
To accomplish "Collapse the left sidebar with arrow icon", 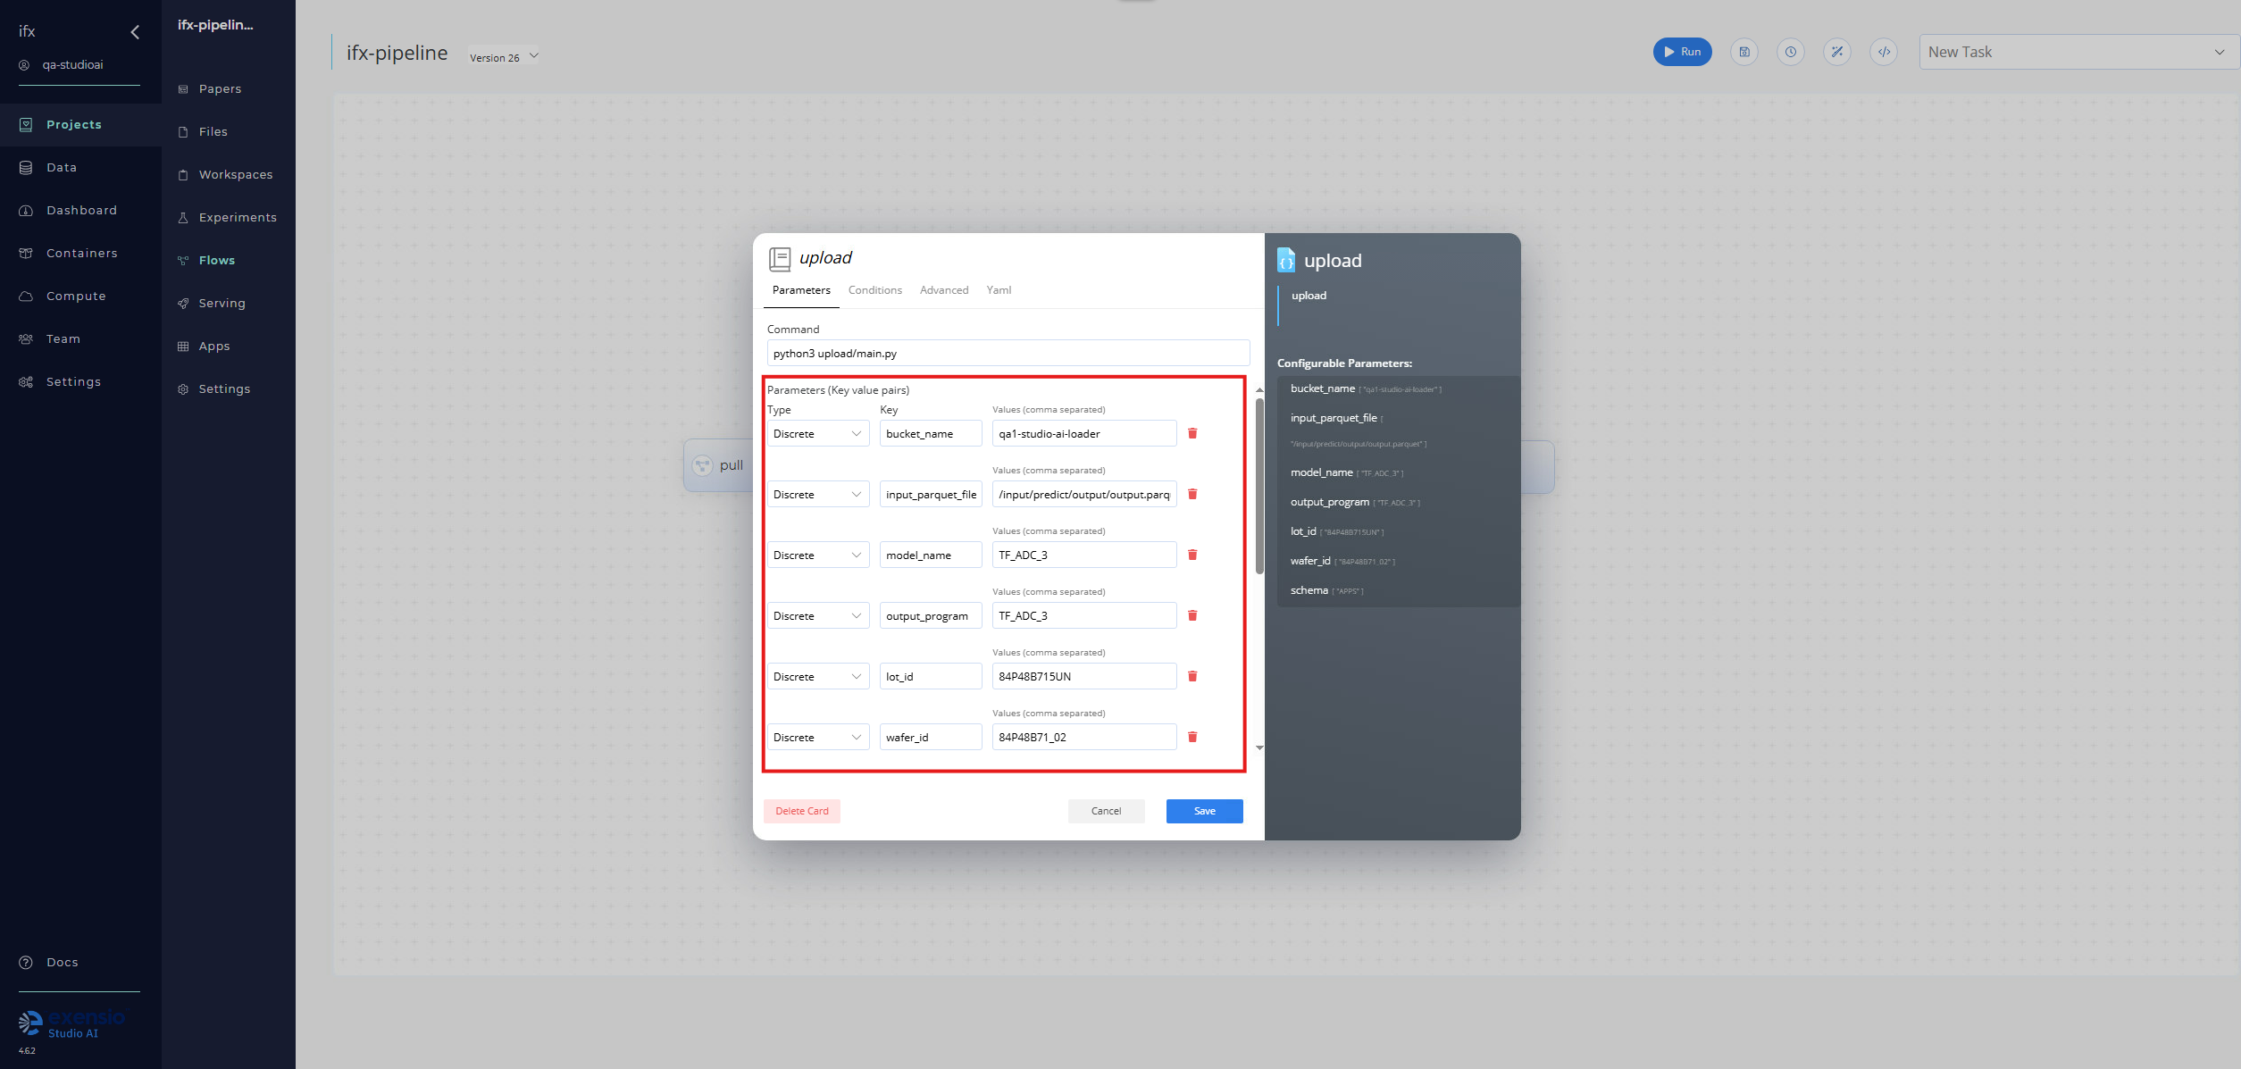I will (x=135, y=32).
